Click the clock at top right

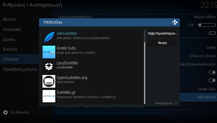coord(209,5)
